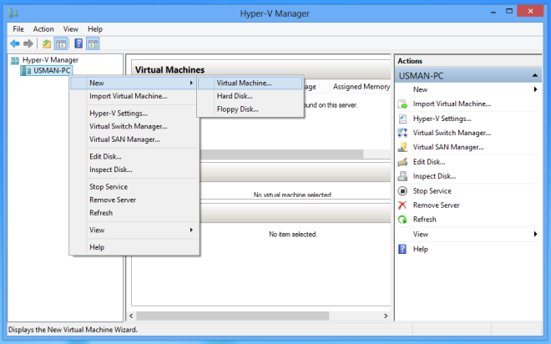
Task: Click the blue Help toolbar icon
Action: (x=78, y=43)
